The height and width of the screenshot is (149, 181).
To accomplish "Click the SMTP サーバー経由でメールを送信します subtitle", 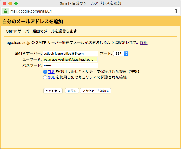I will (x=42, y=31).
